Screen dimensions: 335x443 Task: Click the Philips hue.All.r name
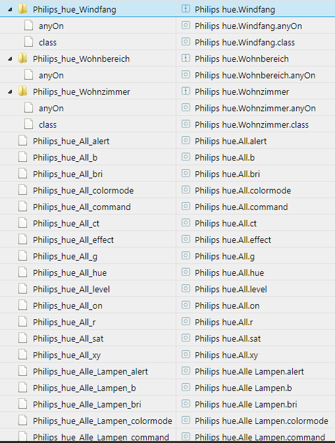coord(224,323)
